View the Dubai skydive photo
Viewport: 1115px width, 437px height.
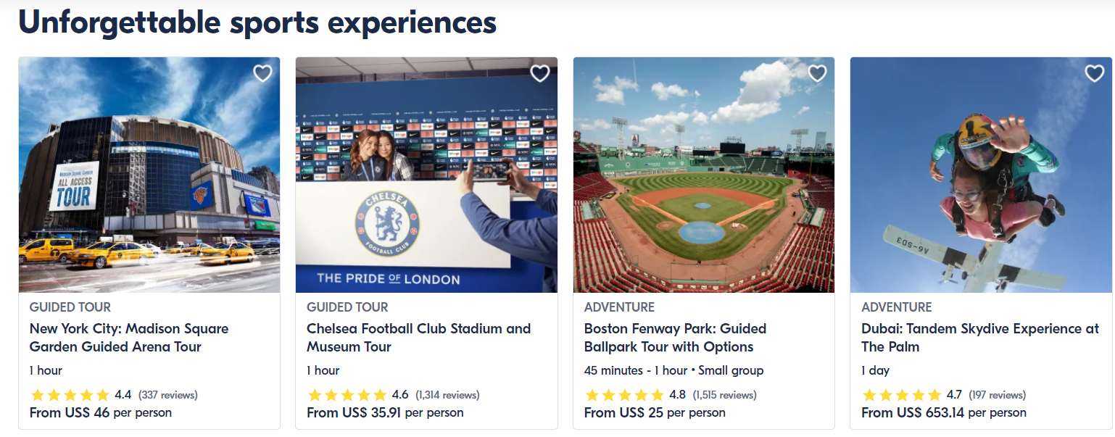[x=981, y=175]
